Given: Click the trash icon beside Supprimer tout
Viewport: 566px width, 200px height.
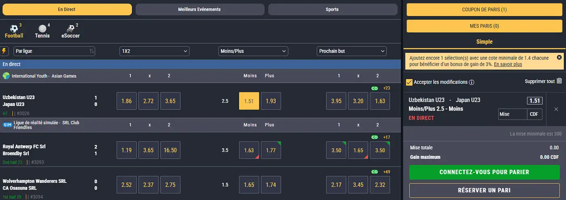Looking at the screenshot, I should [x=560, y=81].
